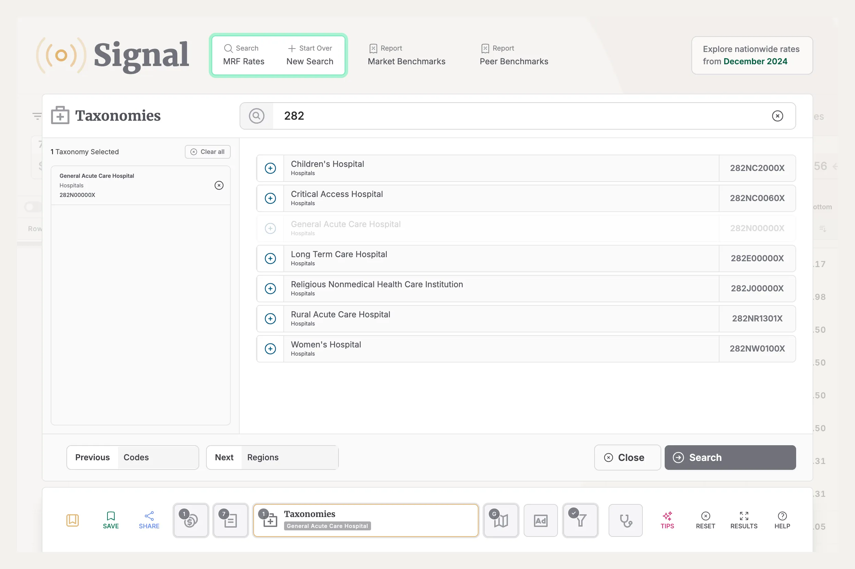Image resolution: width=855 pixels, height=569 pixels.
Task: Click the Taxonomies panel icon in bottom bar
Action: coord(269,519)
